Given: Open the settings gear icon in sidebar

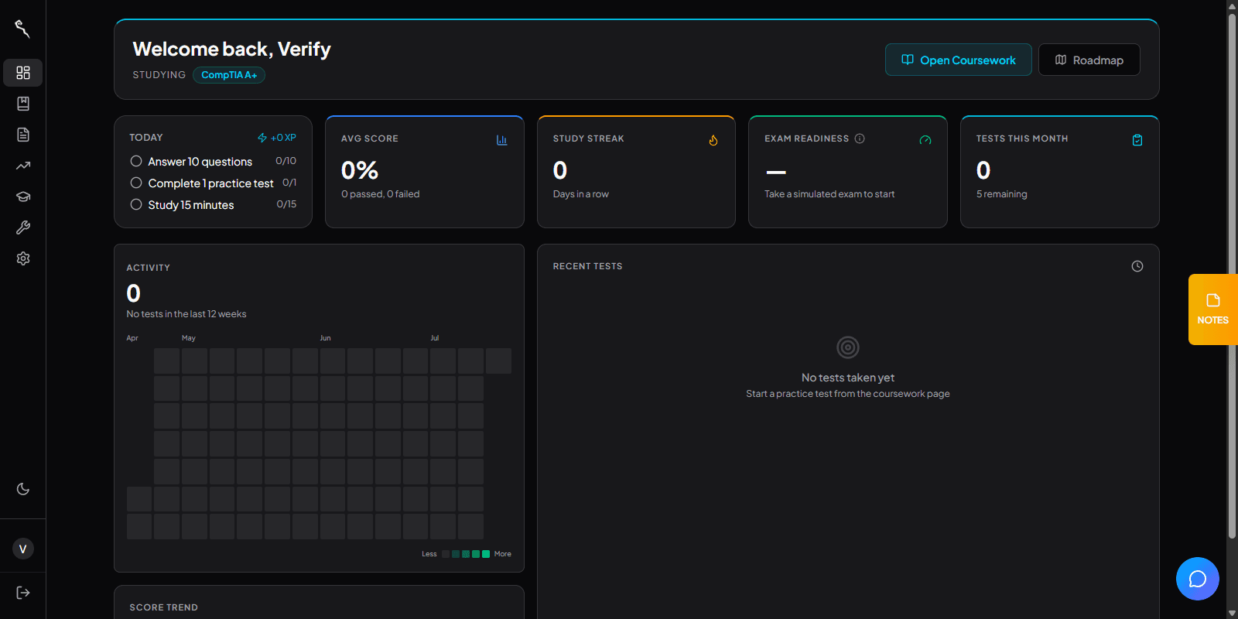Looking at the screenshot, I should (23, 258).
